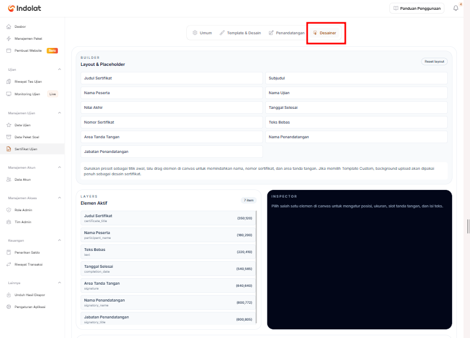This screenshot has height=338, width=470.
Task: Select the Desainer tab
Action: [x=325, y=33]
